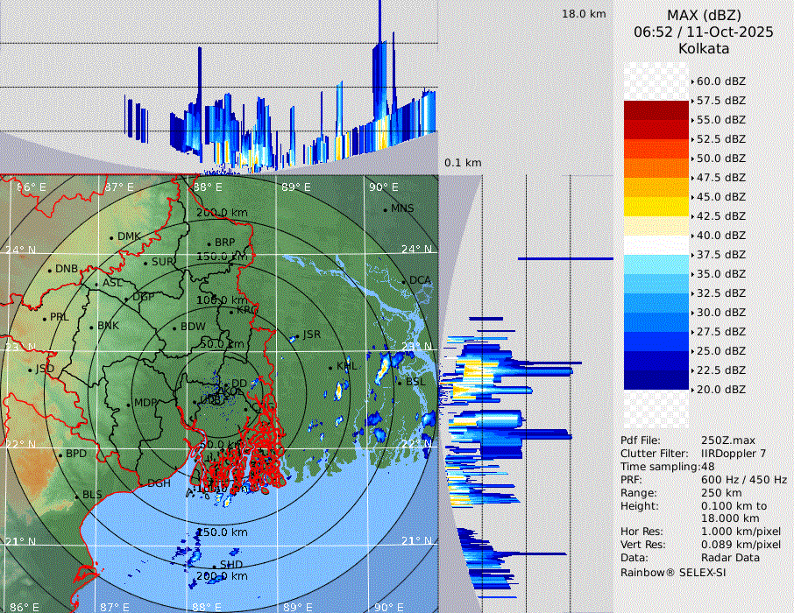Click the darkest blue 20.0 dBZ swatch
Viewport: 794px width, 613px height.
[656, 380]
